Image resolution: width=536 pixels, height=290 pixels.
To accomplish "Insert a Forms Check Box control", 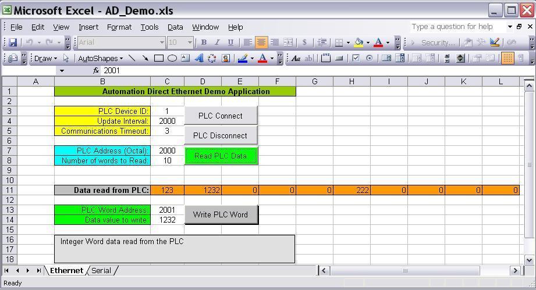I will tap(356, 58).
